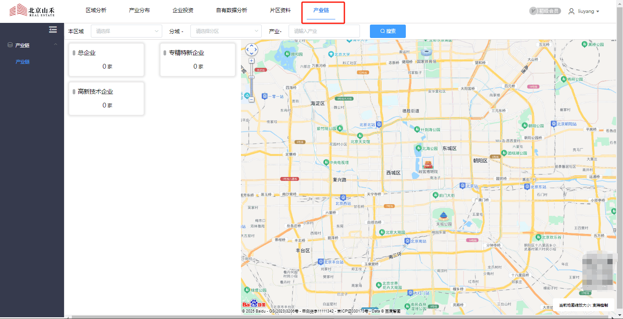This screenshot has width=623, height=319.
Task: Click the 北京站 station marker
Action: tap(462, 186)
